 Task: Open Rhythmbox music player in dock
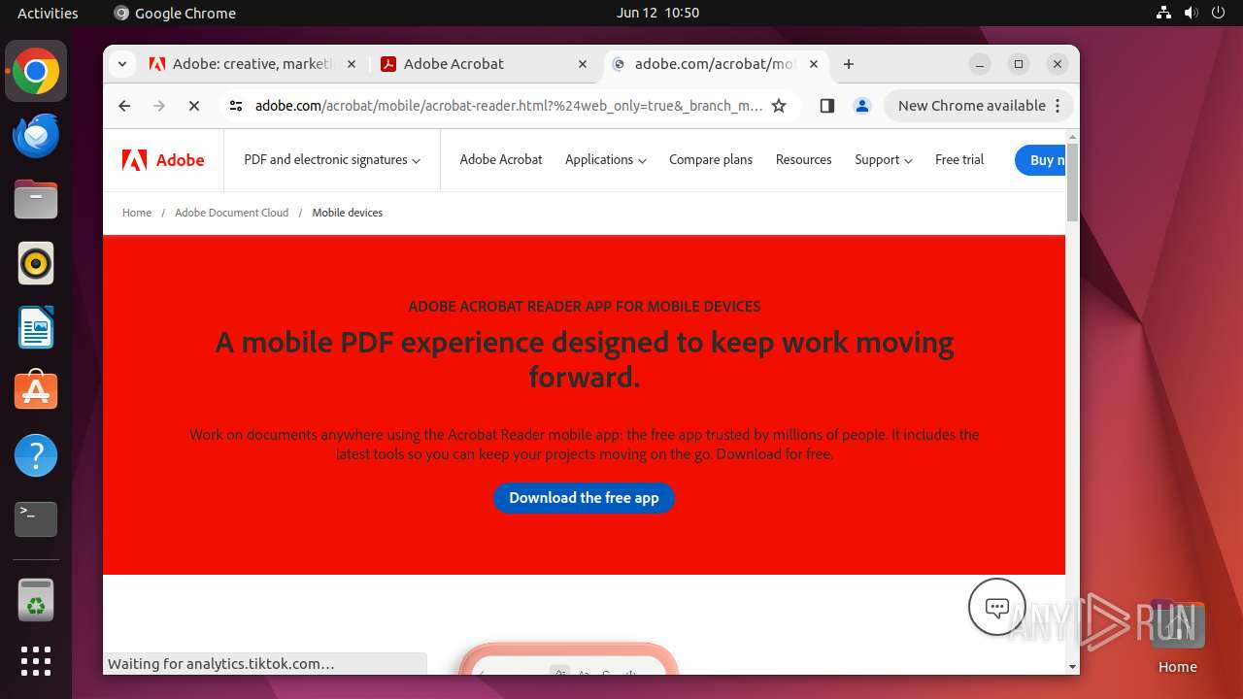click(36, 263)
